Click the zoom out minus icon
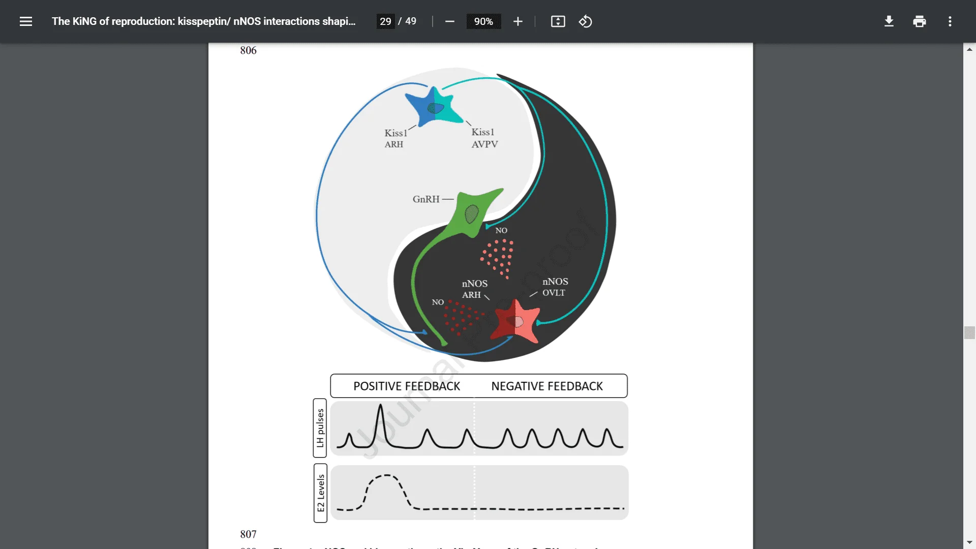This screenshot has height=549, width=976. pos(449,21)
